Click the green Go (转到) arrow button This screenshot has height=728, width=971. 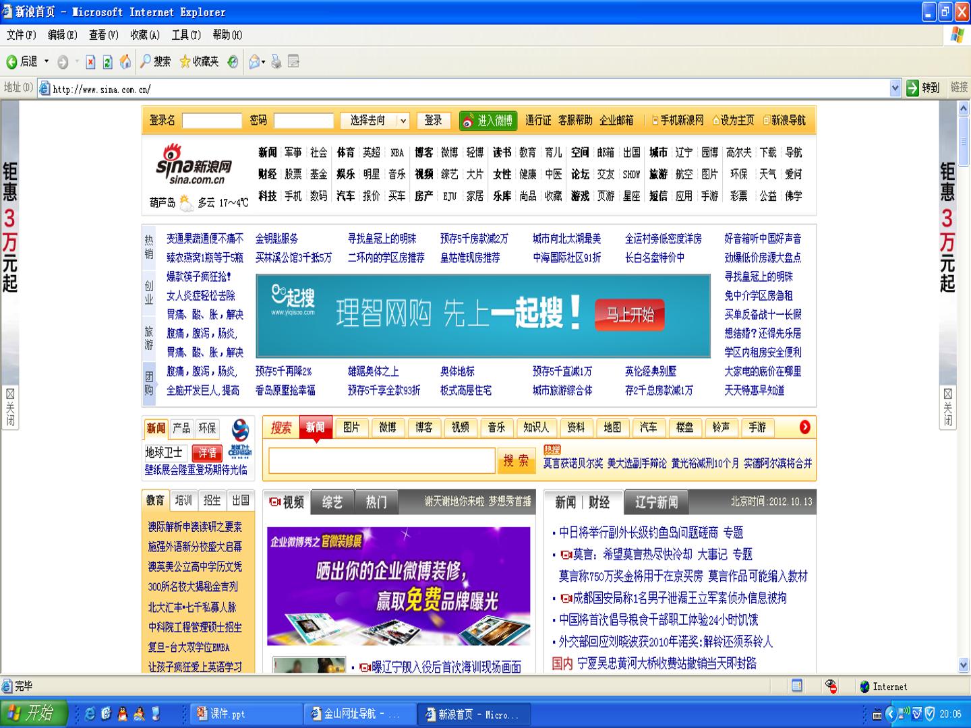[x=923, y=88]
